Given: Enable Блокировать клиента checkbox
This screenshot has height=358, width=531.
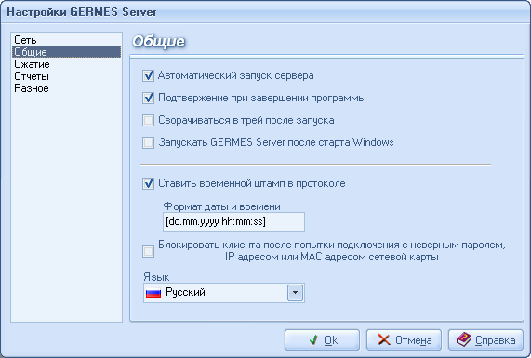Looking at the screenshot, I should [149, 251].
